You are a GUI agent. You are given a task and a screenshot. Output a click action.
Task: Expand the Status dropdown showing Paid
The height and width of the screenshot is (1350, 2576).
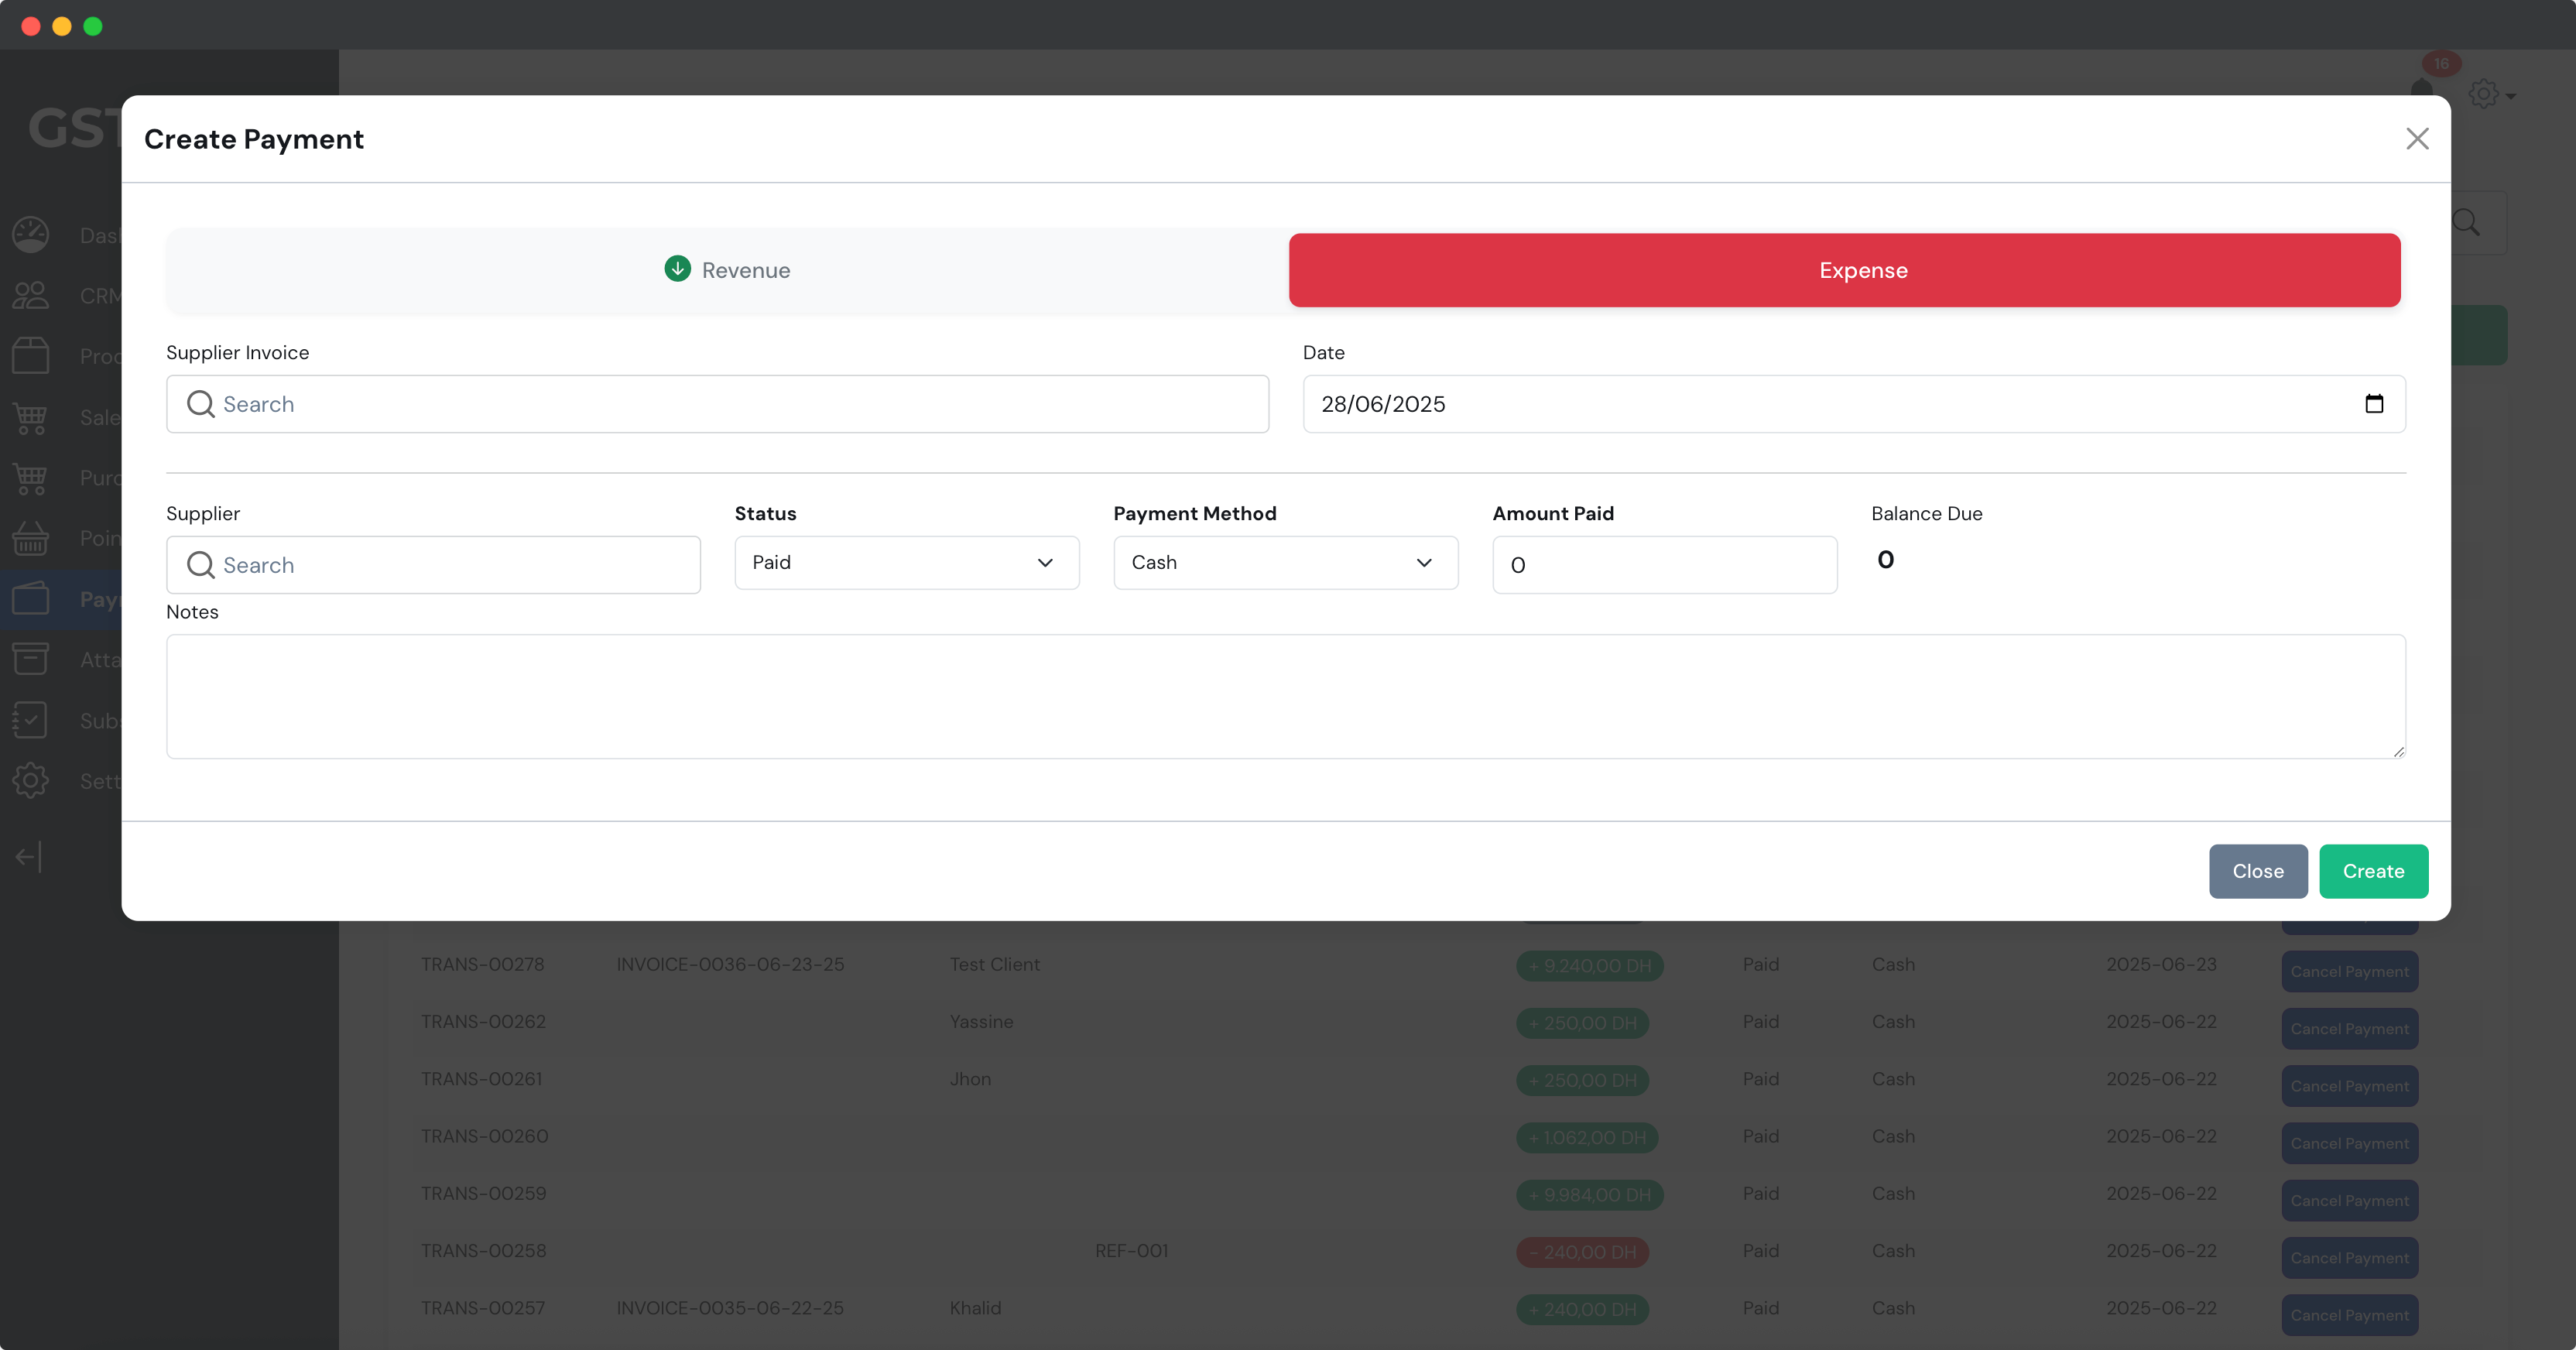click(x=906, y=563)
